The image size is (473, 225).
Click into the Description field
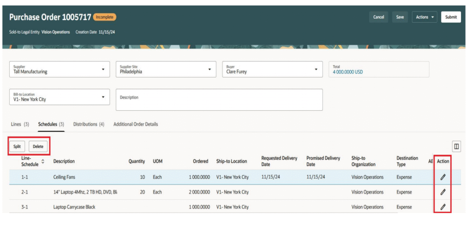pos(219,100)
